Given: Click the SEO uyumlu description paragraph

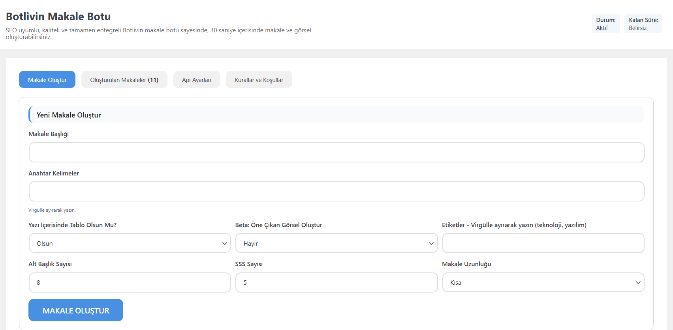Looking at the screenshot, I should click(x=158, y=34).
